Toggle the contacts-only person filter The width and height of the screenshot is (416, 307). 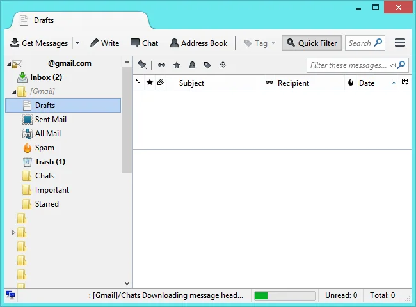pyautogui.click(x=192, y=65)
